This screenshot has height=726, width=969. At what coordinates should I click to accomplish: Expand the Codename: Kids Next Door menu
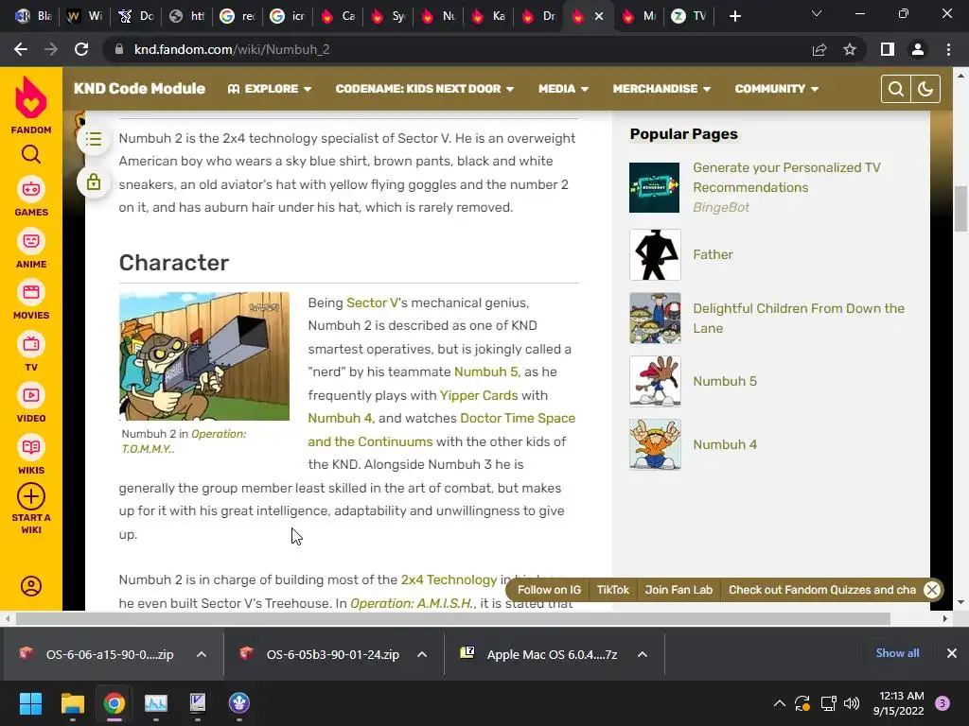pyautogui.click(x=425, y=89)
